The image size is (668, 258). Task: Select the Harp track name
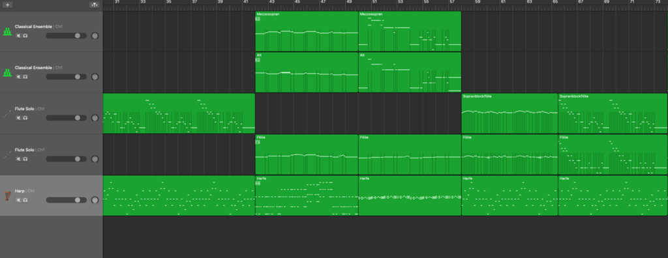click(x=20, y=191)
